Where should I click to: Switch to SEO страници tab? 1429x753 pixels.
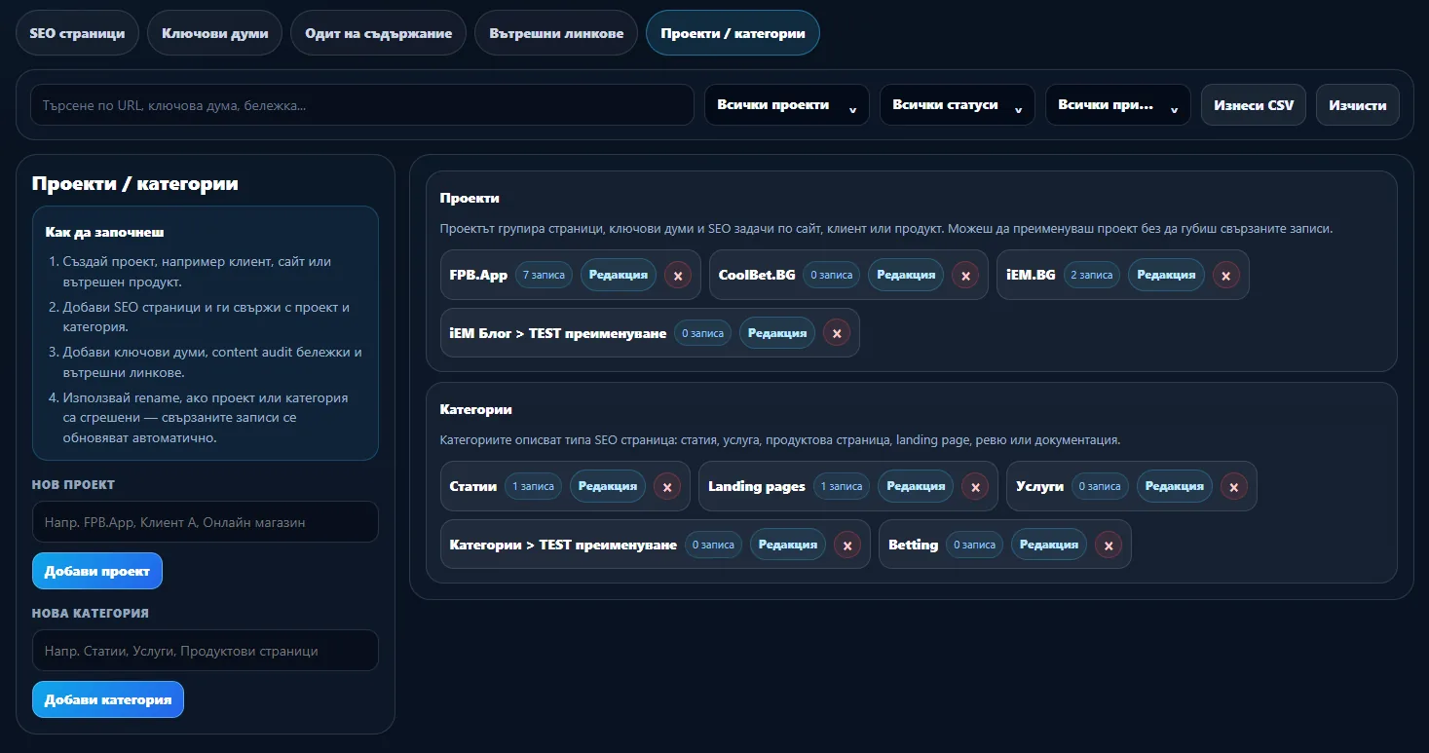click(77, 33)
